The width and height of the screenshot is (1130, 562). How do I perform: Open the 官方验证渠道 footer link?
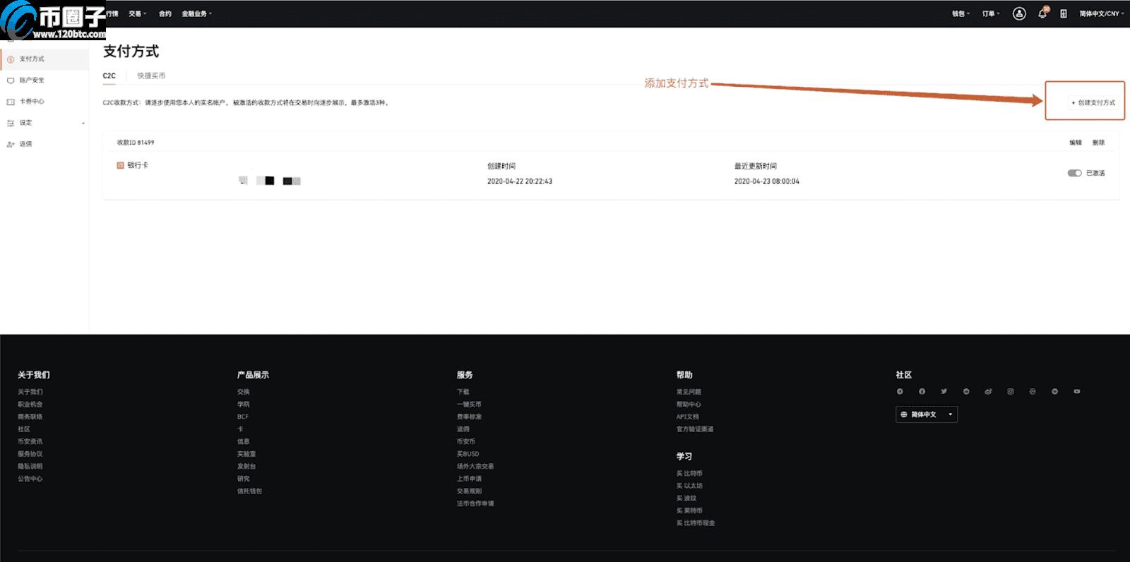(x=695, y=429)
